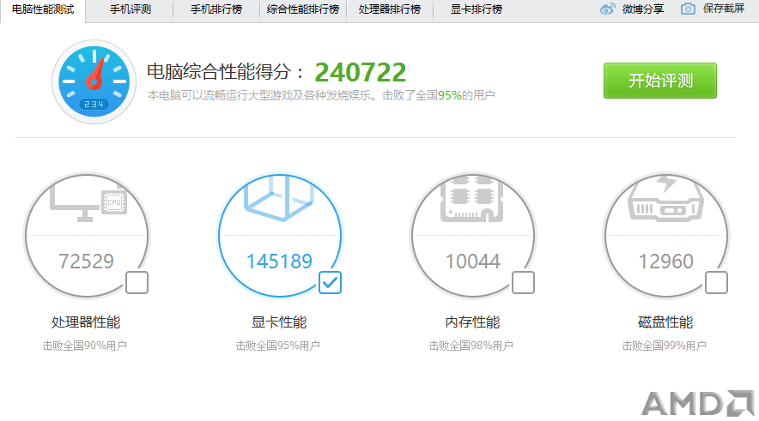Viewport: 759px width, 421px height.
Task: Switch to the 显卡排行榜 tab
Action: click(x=477, y=9)
